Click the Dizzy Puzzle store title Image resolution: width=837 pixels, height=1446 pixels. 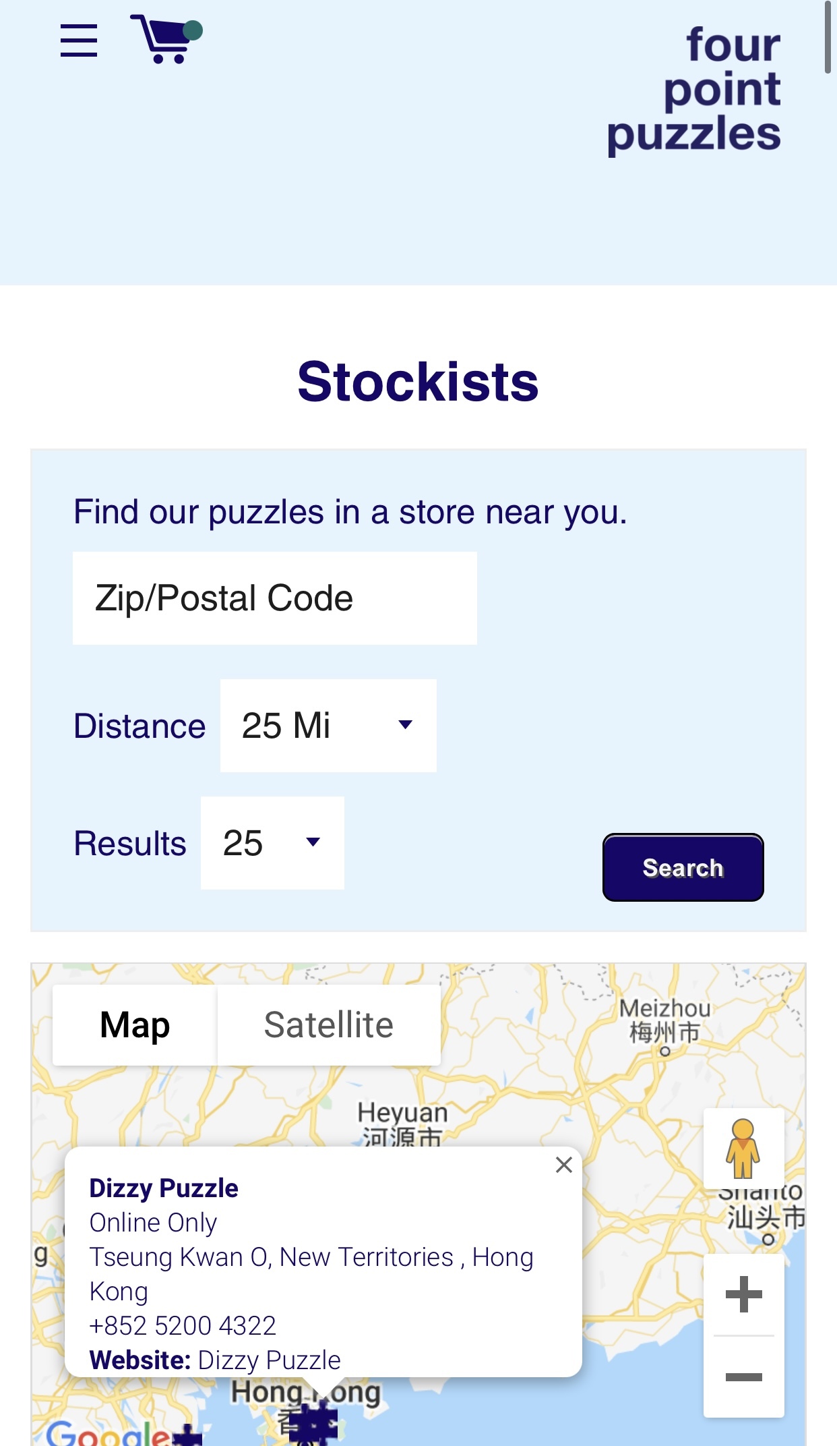point(164,1188)
